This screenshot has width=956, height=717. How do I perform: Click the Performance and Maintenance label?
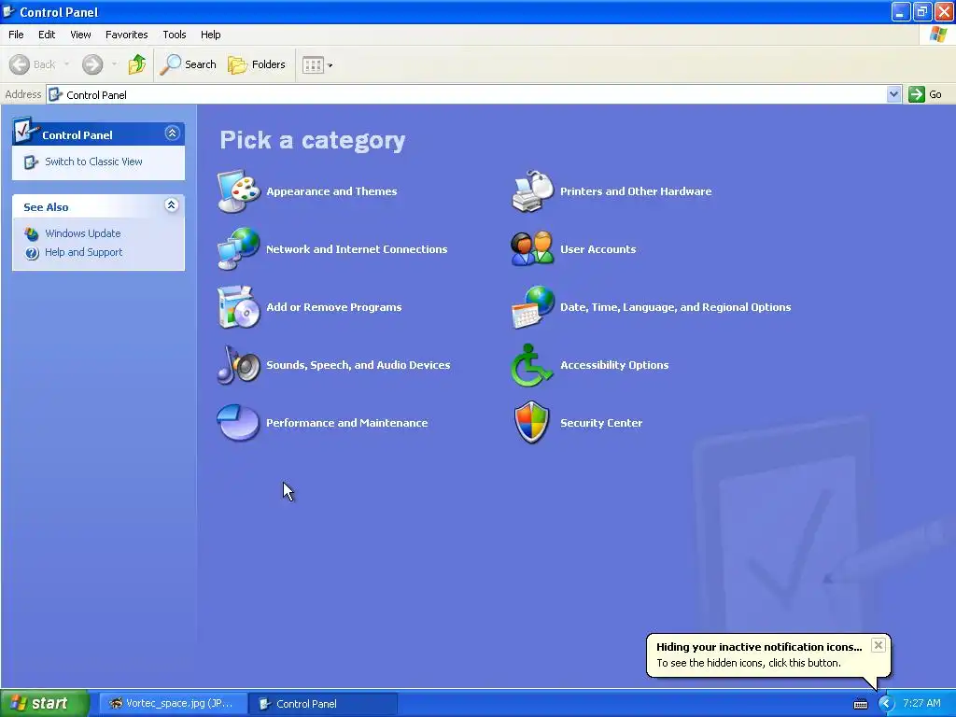click(x=347, y=423)
